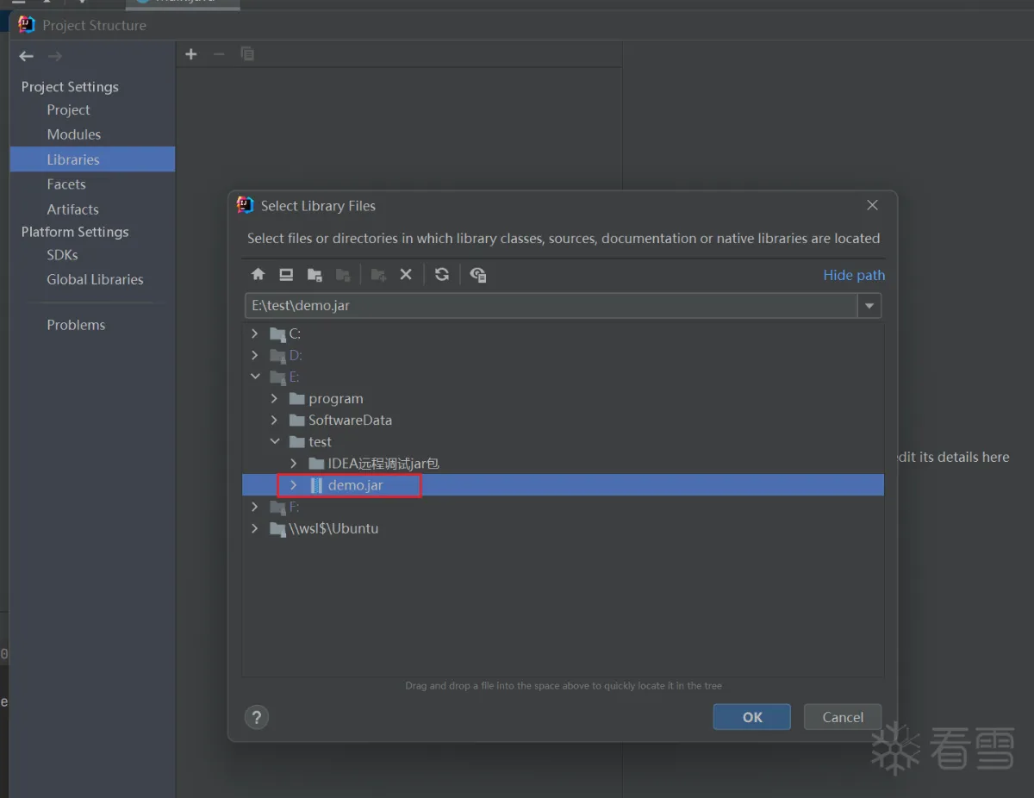
Task: Click the Delete (X) toolbar icon
Action: coord(406,274)
